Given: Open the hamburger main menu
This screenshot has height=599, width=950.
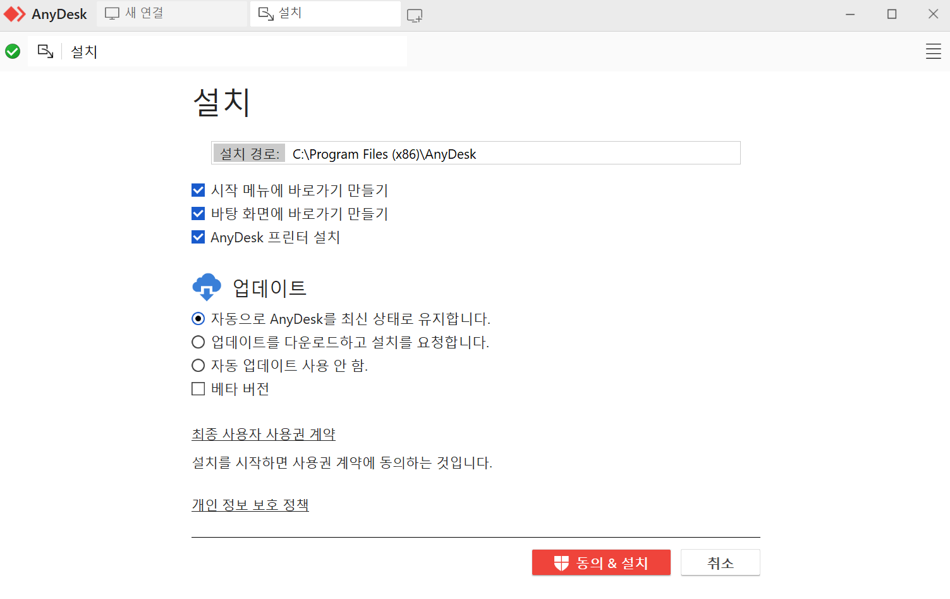Looking at the screenshot, I should [933, 51].
